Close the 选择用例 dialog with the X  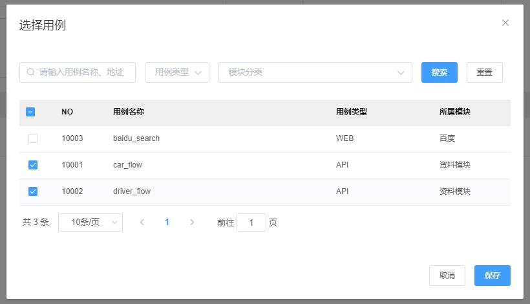[x=505, y=23]
